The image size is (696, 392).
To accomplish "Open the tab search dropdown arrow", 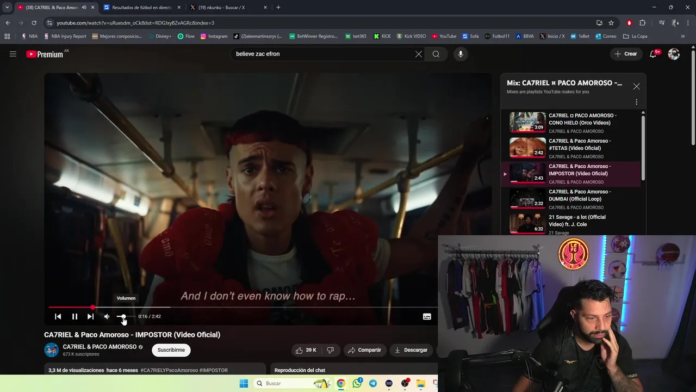I will click(x=7, y=8).
